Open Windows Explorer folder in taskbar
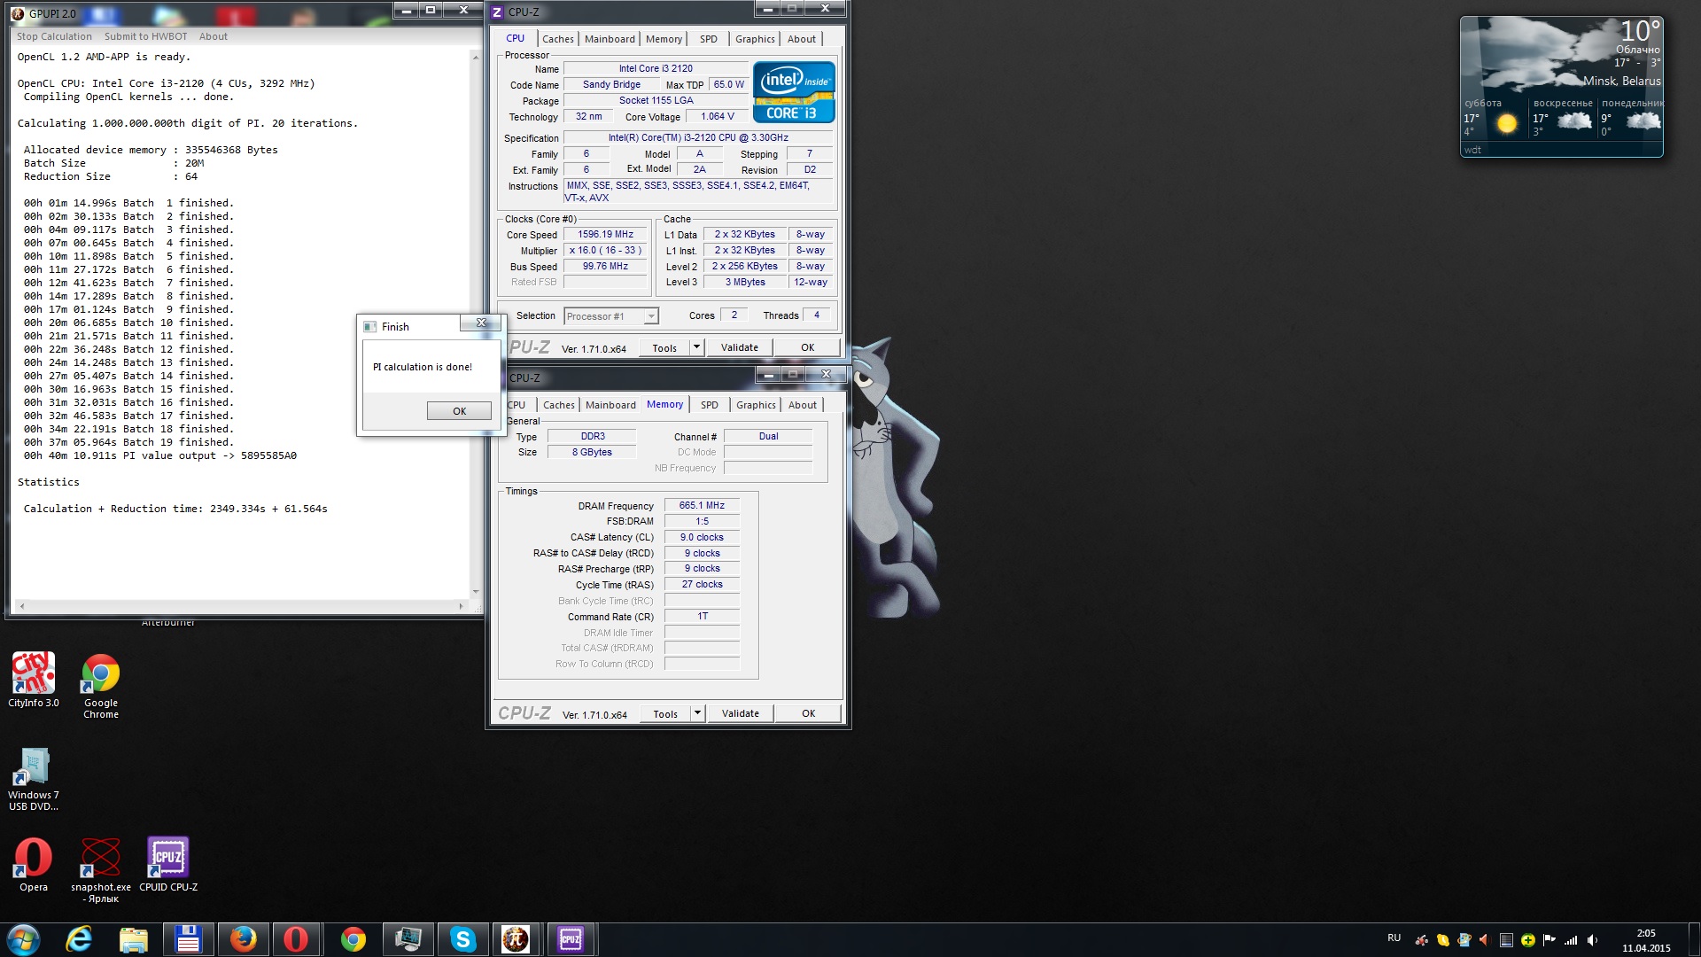The height and width of the screenshot is (957, 1701). tap(133, 939)
